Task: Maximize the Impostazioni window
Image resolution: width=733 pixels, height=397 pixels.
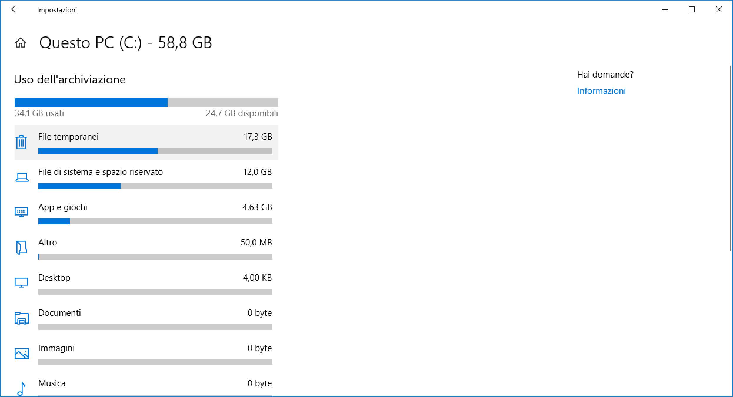Action: 692,10
